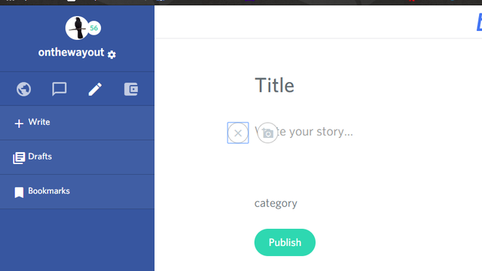Viewport: 482px width, 271px height.
Task: Close the insert menu with X icon
Action: pos(238,133)
